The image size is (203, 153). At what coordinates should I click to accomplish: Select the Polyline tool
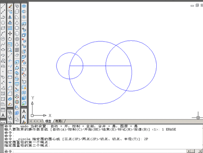pos(3,17)
